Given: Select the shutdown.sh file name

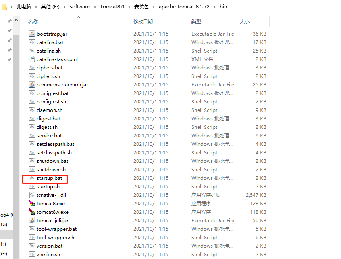Looking at the screenshot, I should pos(51,170).
